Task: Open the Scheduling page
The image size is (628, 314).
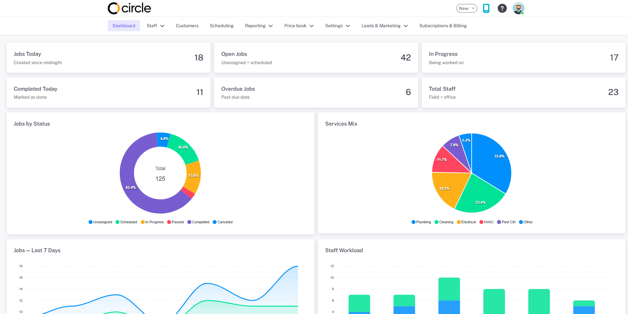Action: [222, 26]
